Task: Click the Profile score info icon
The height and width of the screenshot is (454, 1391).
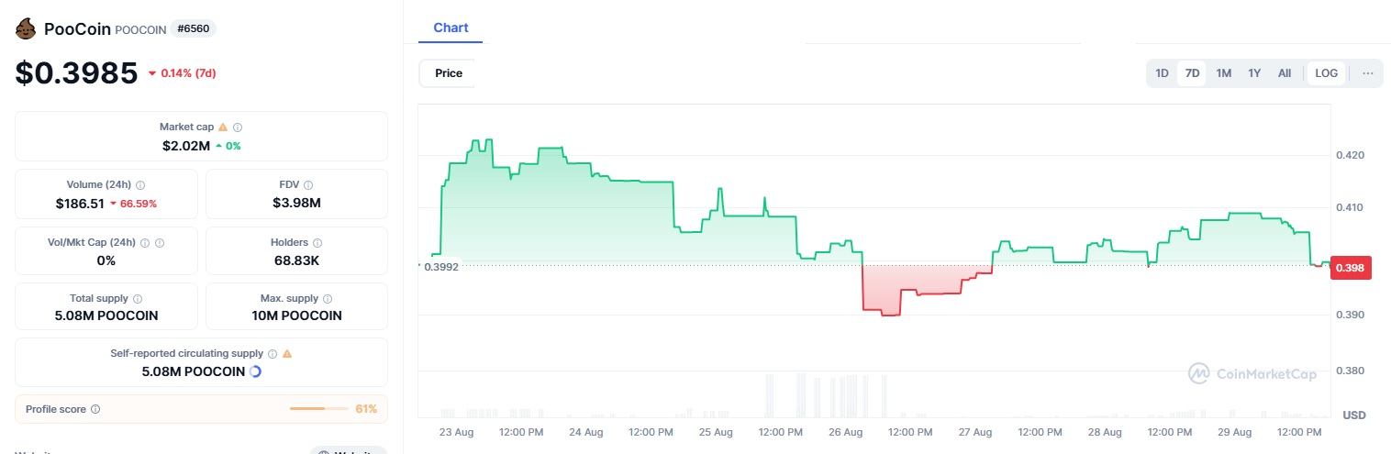Action: click(95, 409)
